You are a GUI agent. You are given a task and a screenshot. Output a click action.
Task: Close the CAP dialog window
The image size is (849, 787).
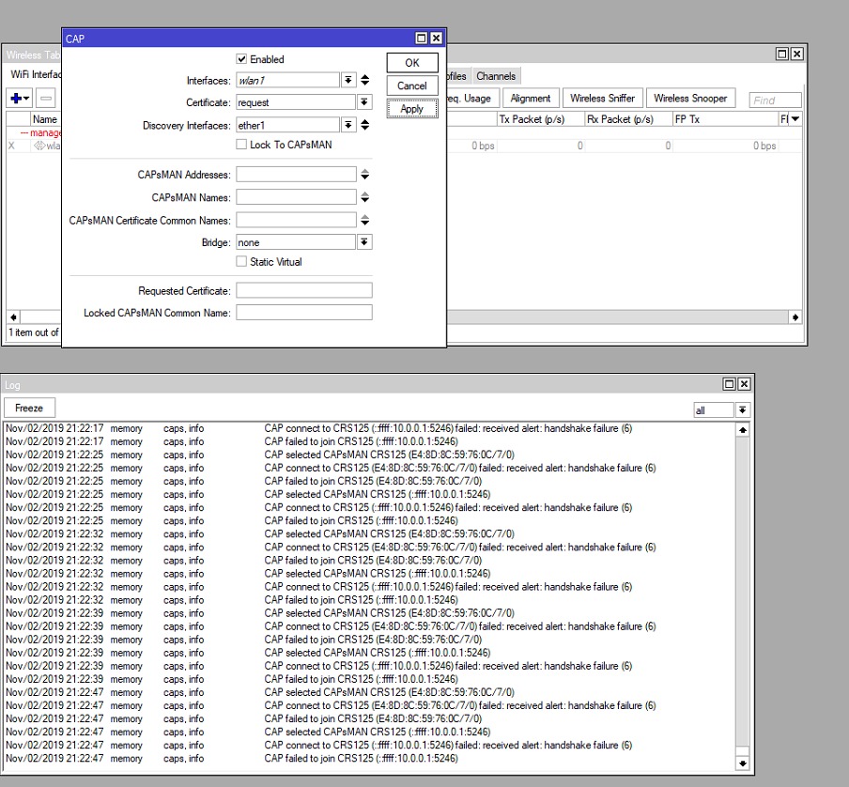tap(436, 39)
